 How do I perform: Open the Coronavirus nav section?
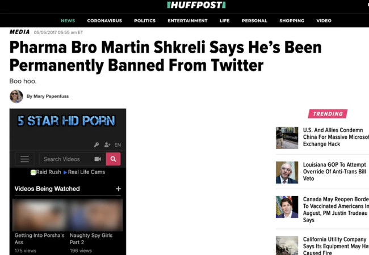104,20
